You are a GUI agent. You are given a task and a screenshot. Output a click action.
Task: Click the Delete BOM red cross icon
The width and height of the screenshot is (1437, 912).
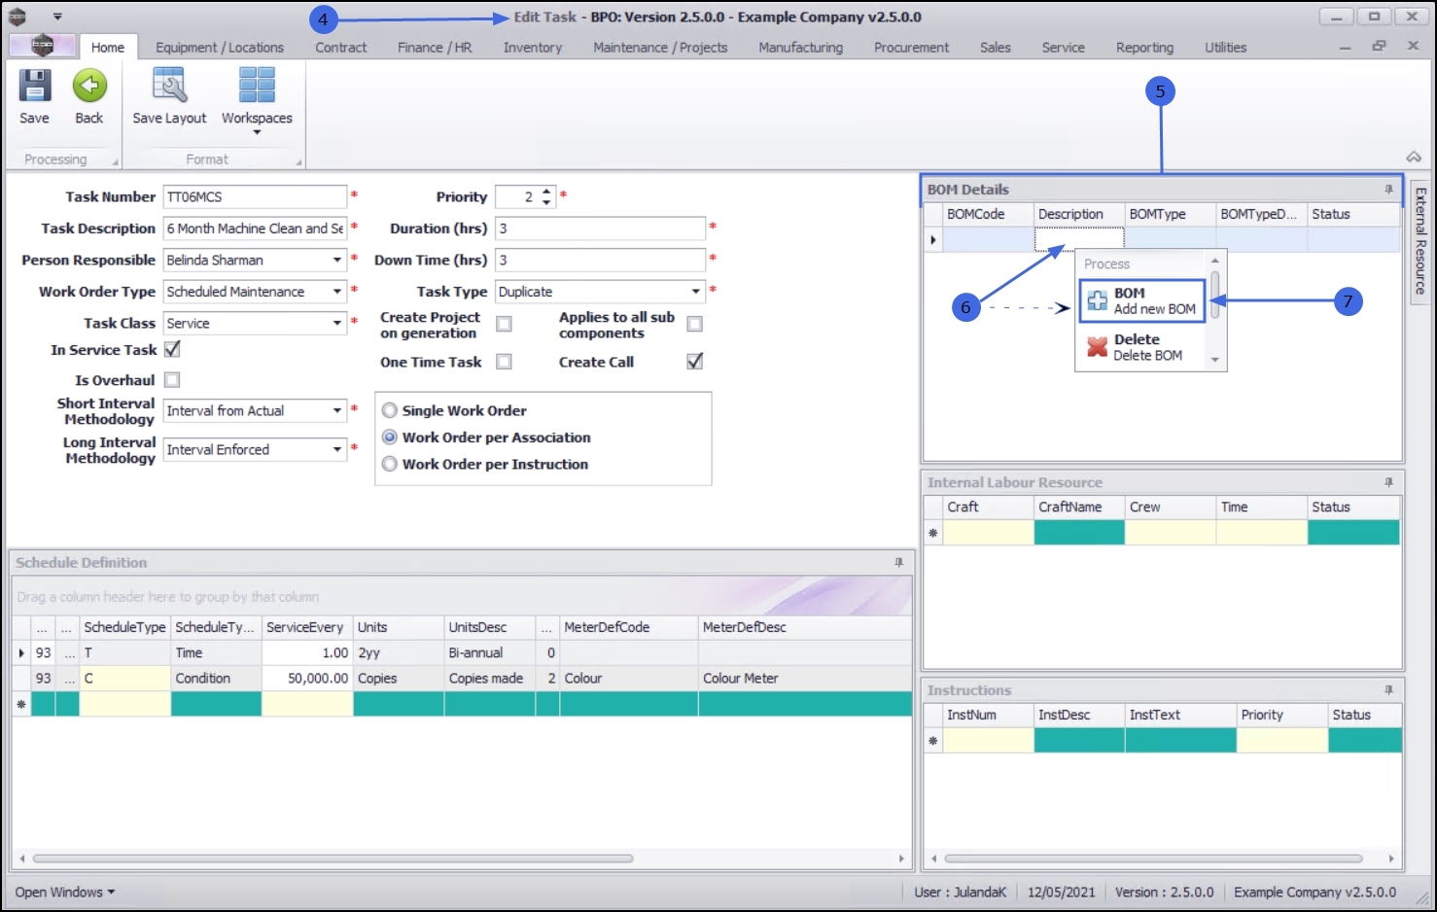[1097, 347]
